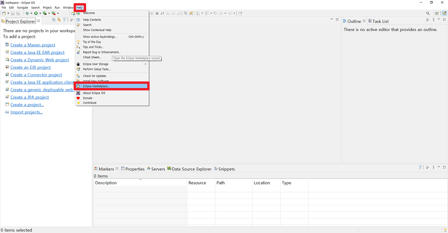This screenshot has width=448, height=233.
Task: Close the Project Explorer tab
Action: 39,21
